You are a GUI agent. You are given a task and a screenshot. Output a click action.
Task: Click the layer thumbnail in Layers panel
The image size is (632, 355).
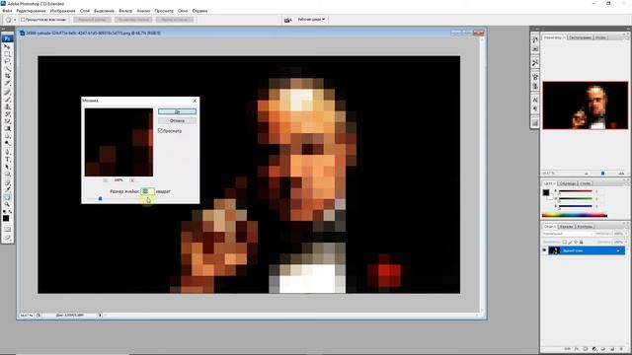pos(554,250)
